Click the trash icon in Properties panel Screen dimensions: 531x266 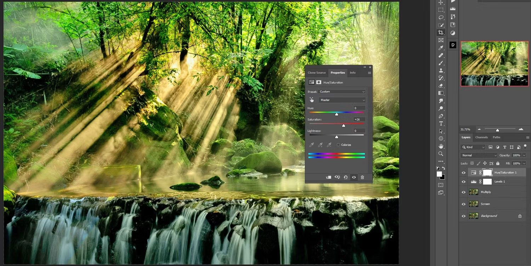click(362, 177)
